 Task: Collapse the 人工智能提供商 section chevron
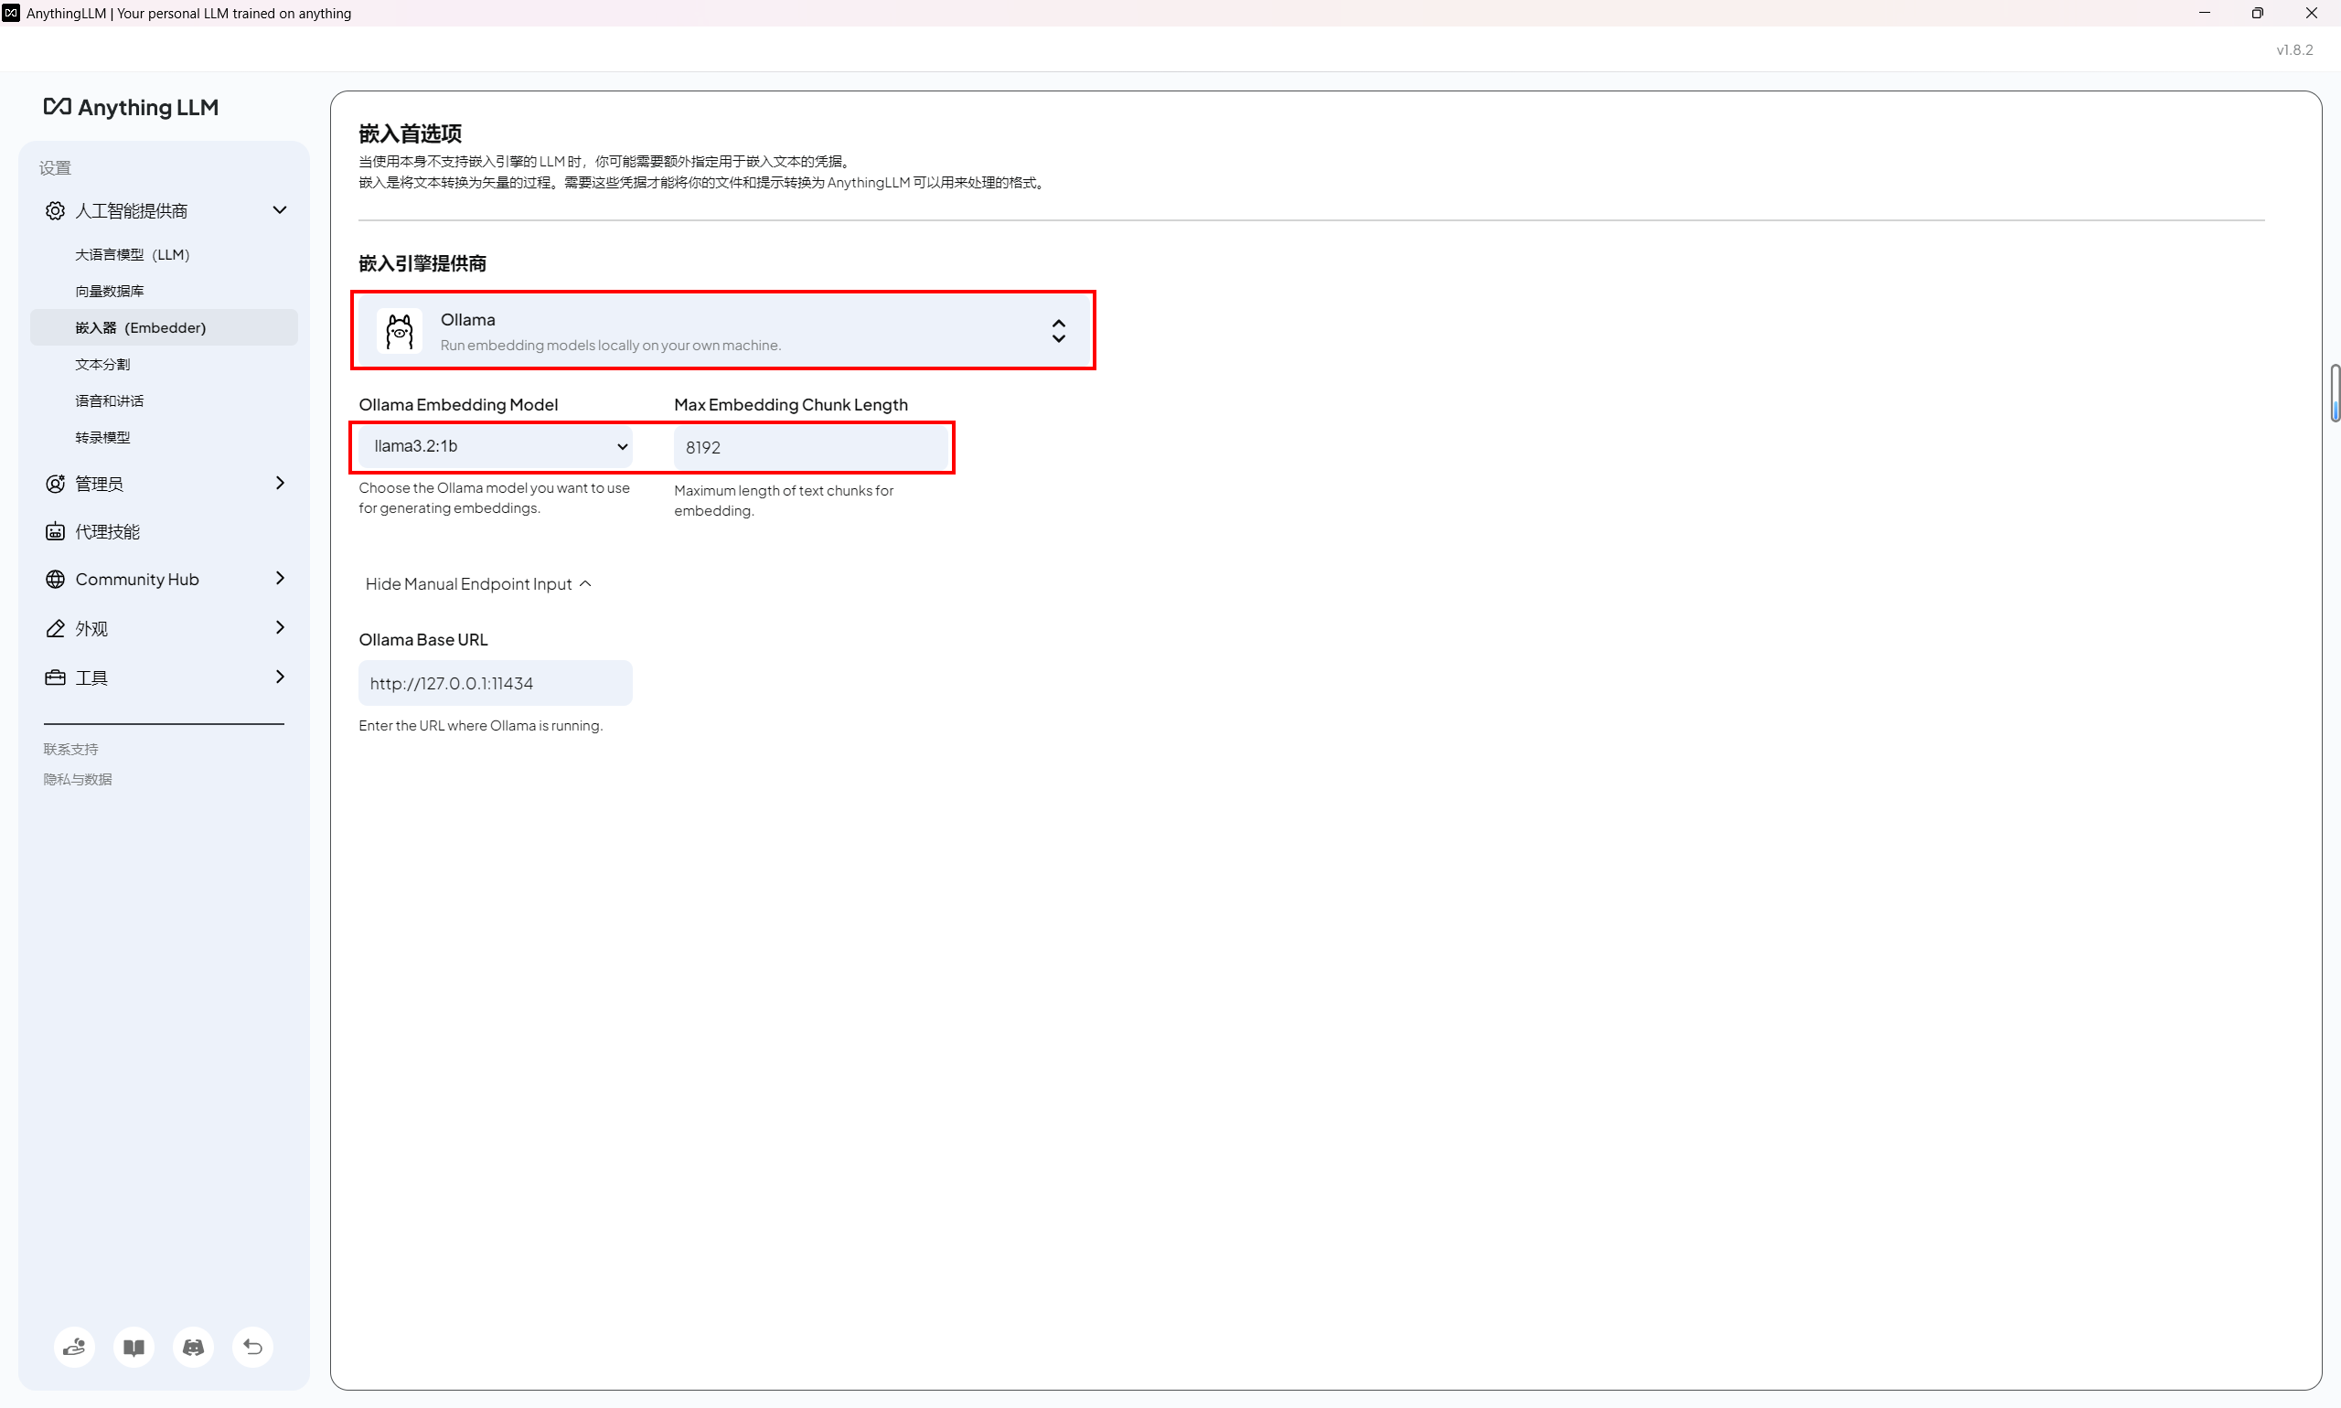(x=279, y=209)
